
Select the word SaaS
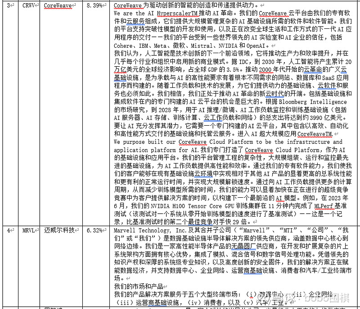(328, 77)
